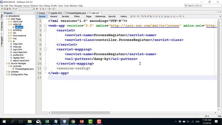Expand the session-config fold on line 11
Image resolution: width=222 pixels, height=125 pixels.
tap(45, 68)
